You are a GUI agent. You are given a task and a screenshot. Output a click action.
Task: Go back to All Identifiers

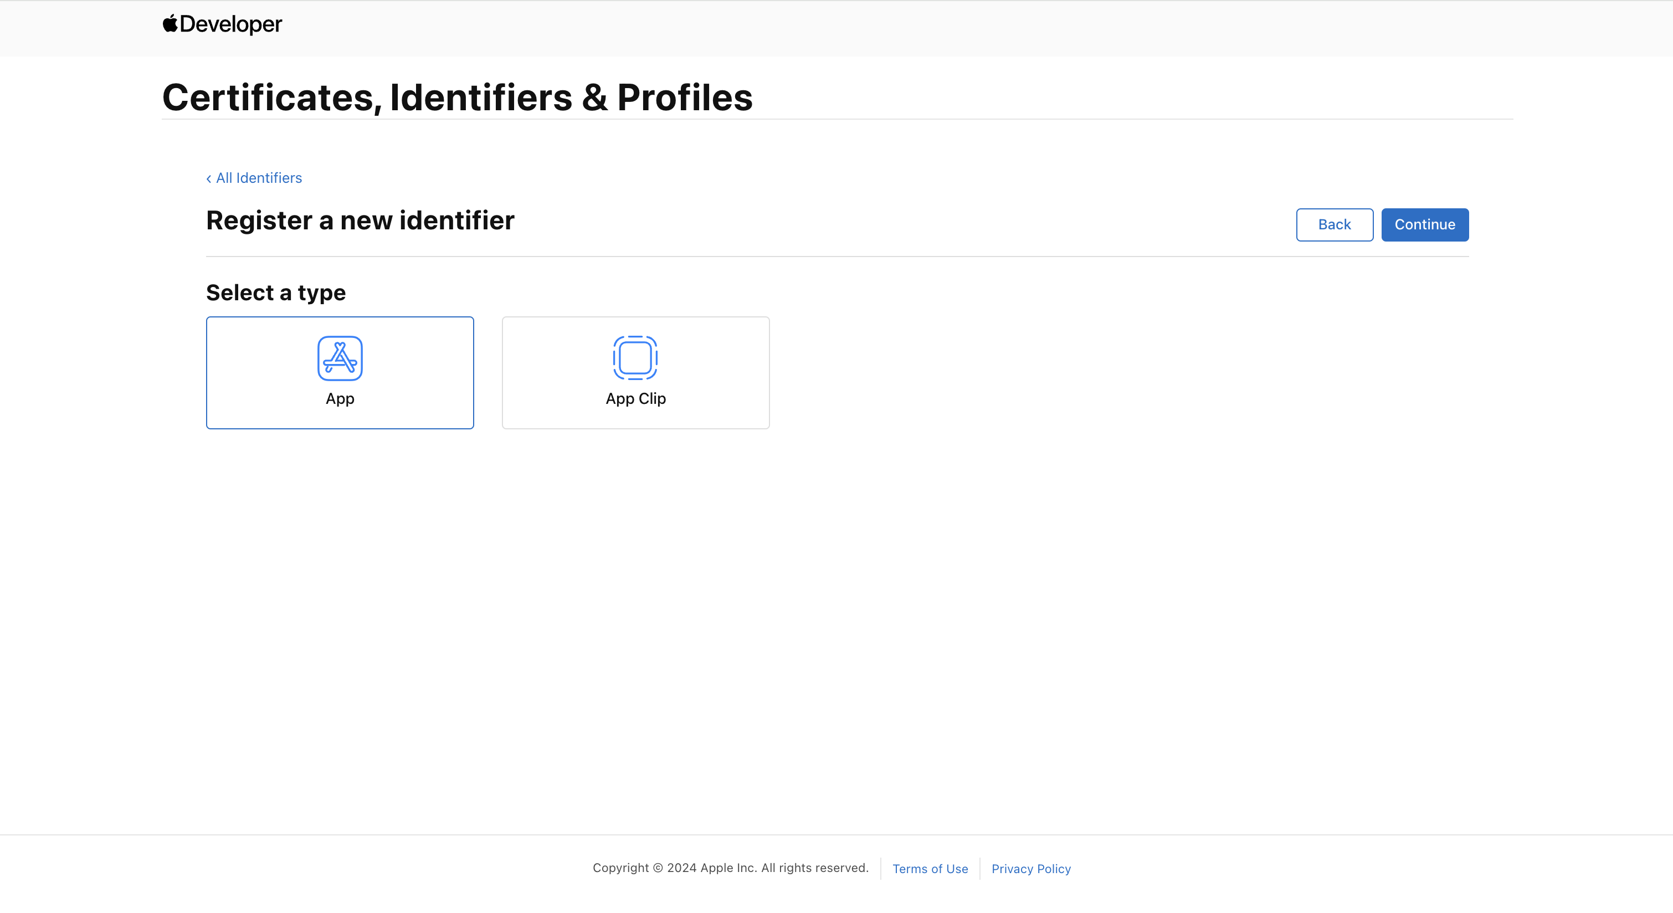click(x=259, y=178)
